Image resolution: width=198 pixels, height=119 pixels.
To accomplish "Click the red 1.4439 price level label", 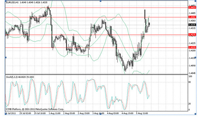I will click(192, 7).
